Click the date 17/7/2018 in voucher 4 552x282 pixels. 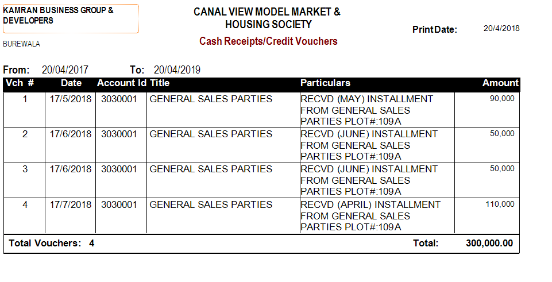[71, 204]
